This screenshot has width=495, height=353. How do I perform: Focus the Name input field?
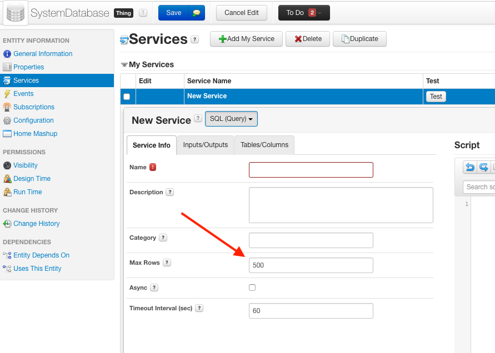coord(311,170)
